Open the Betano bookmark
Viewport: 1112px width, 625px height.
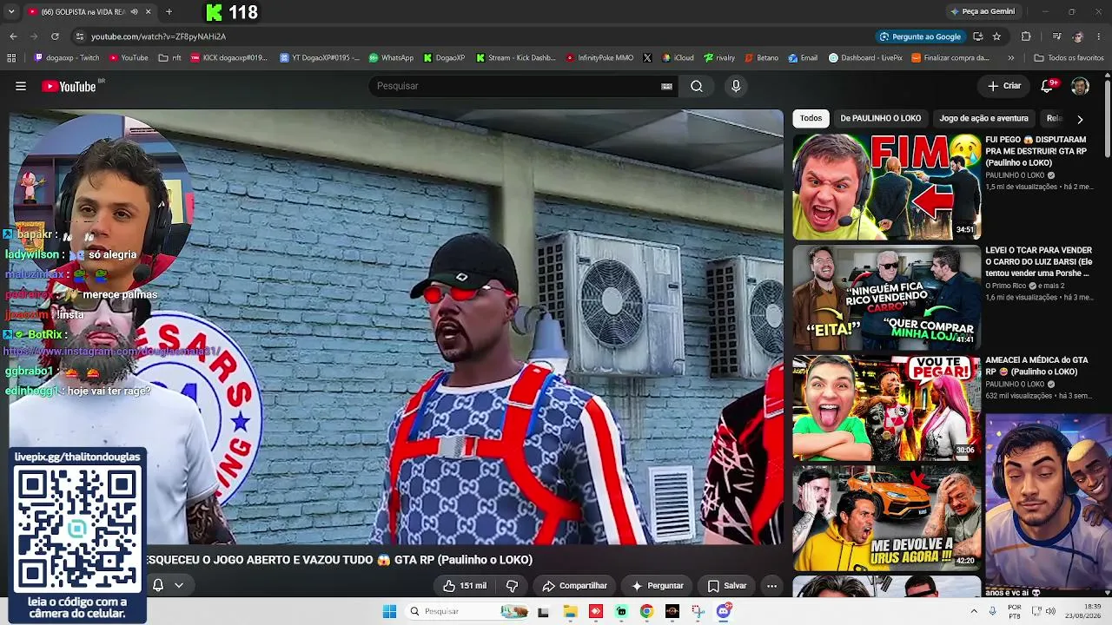click(762, 58)
